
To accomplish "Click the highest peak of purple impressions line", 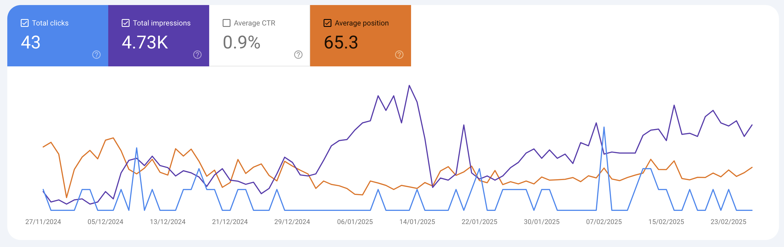I will 409,86.
